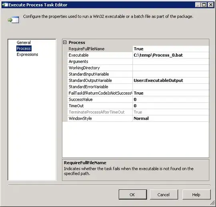Maximize the Task Editor window
Image resolution: width=216 pixels, height=207 pixels.
point(204,5)
